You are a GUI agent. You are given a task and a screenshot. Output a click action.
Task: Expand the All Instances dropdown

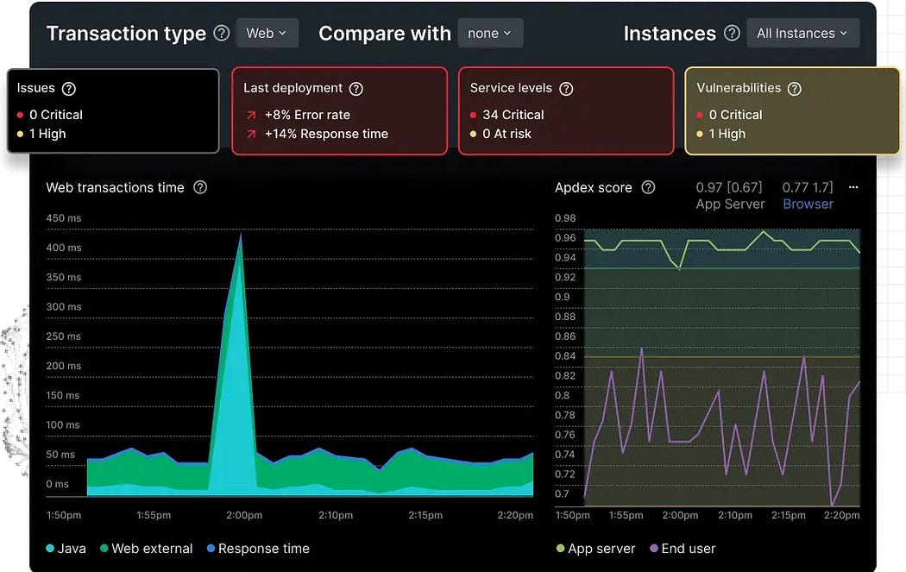801,34
